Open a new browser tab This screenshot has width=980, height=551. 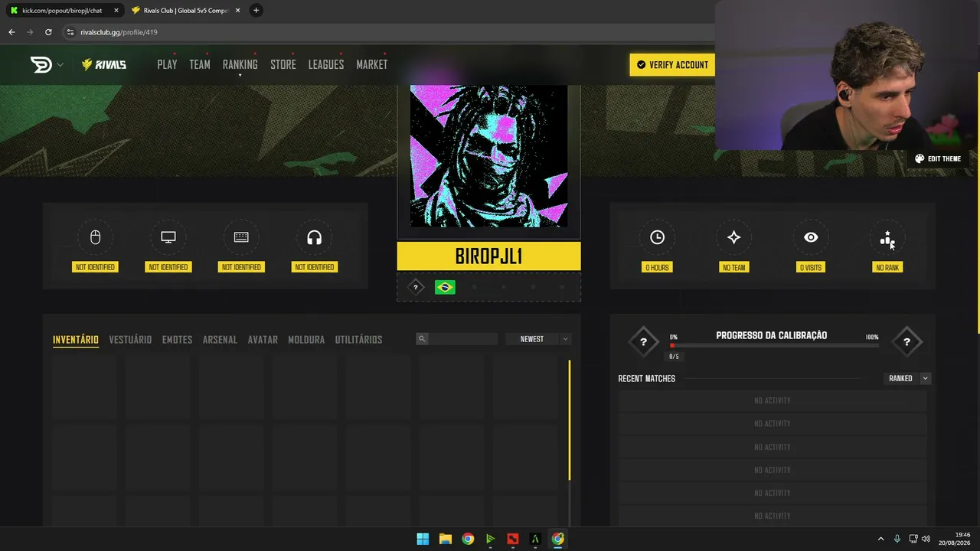coord(256,11)
